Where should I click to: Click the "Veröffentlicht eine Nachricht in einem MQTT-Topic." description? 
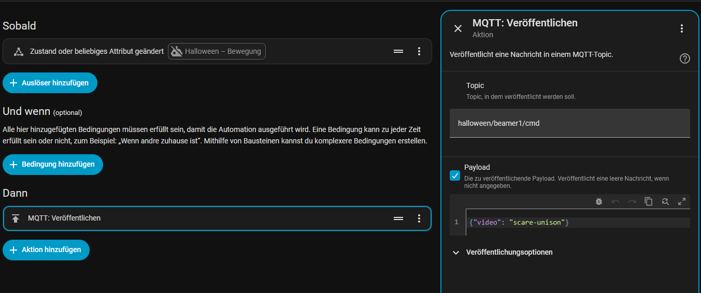coord(532,54)
